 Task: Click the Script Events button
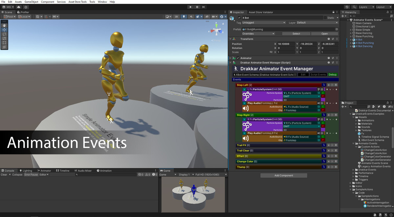pos(318,75)
